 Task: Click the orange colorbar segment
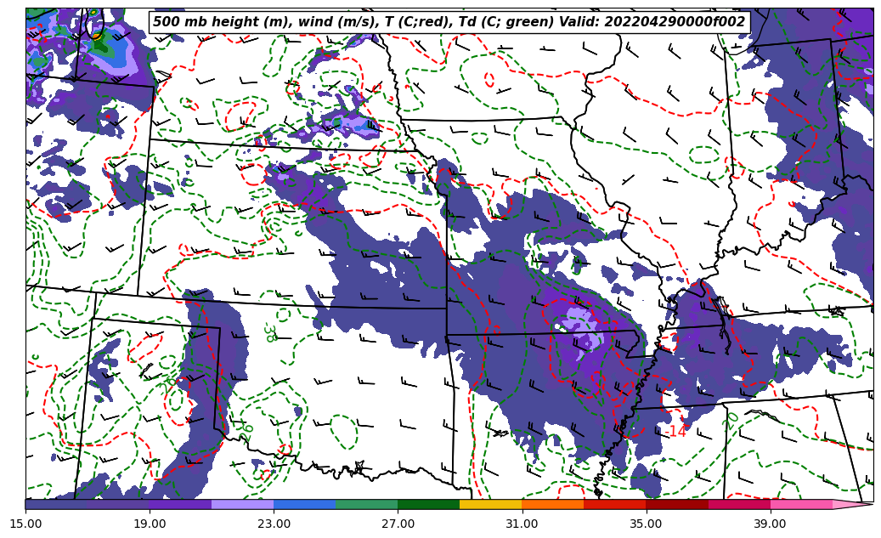(x=552, y=504)
